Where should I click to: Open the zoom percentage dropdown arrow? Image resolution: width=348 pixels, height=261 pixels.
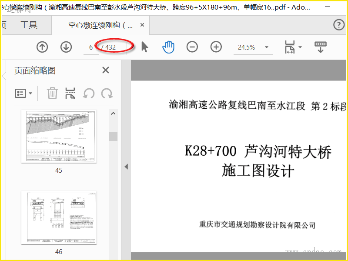267,47
